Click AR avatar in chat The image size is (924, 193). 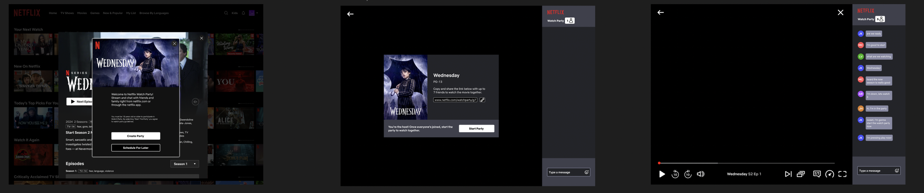click(860, 94)
